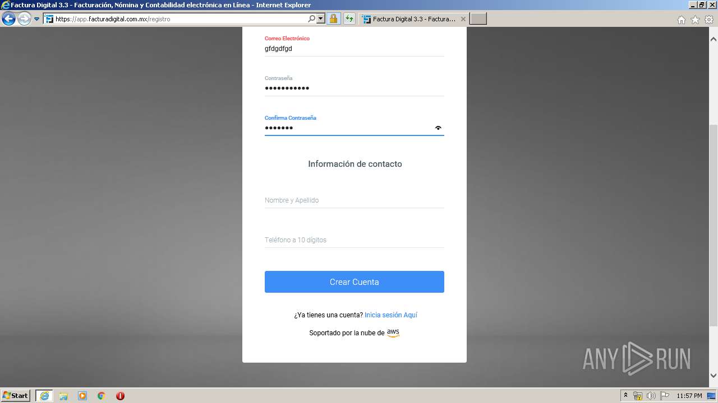Click the browser Forward arrow button
The width and height of the screenshot is (718, 403).
click(24, 19)
